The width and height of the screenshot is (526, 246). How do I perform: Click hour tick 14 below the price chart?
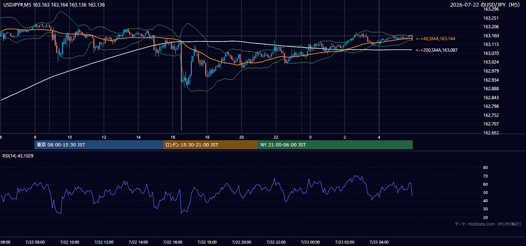138,137
